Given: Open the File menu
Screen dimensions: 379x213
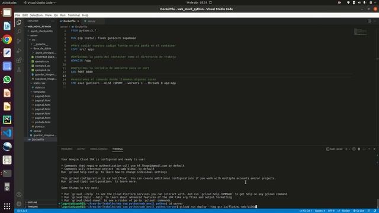Looking at the screenshot, I should [x=18, y=15].
